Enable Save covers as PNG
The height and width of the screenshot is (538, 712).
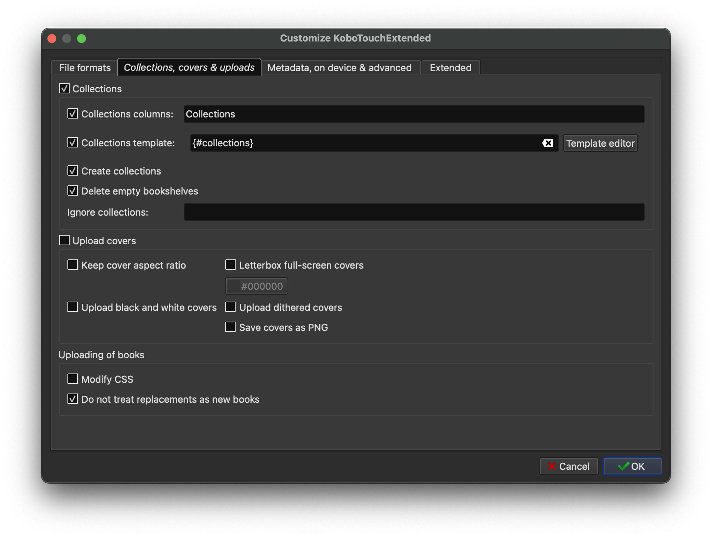(x=230, y=327)
